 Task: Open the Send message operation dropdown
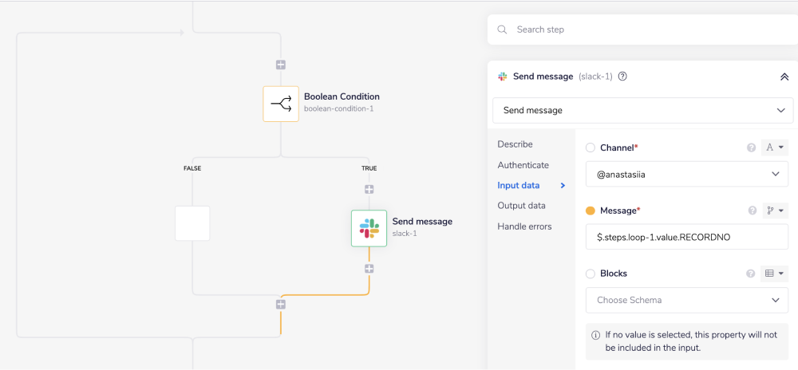pos(642,110)
